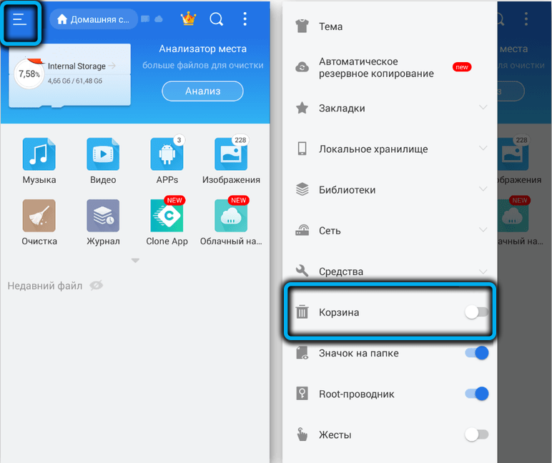Click the red new badge

(x=461, y=67)
